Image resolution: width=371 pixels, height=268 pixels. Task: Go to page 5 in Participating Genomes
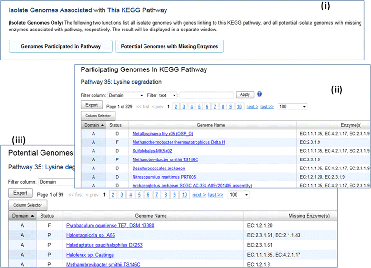pyautogui.click(x=199, y=107)
